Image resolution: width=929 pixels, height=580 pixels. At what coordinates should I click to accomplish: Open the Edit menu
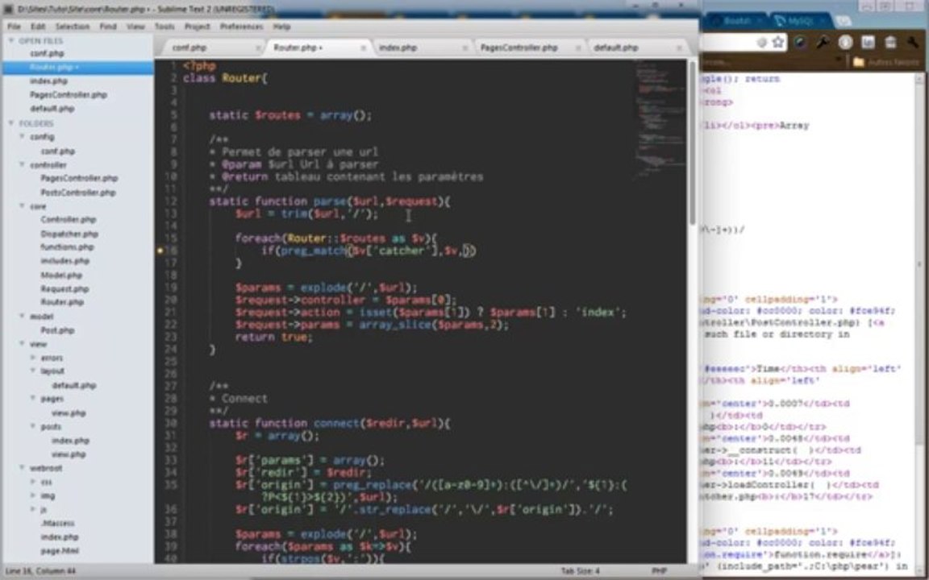coord(38,27)
